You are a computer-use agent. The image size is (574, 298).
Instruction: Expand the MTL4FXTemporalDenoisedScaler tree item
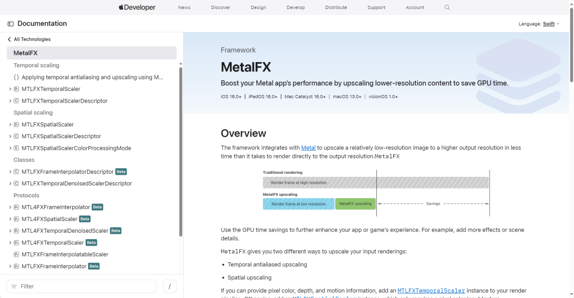(x=10, y=231)
